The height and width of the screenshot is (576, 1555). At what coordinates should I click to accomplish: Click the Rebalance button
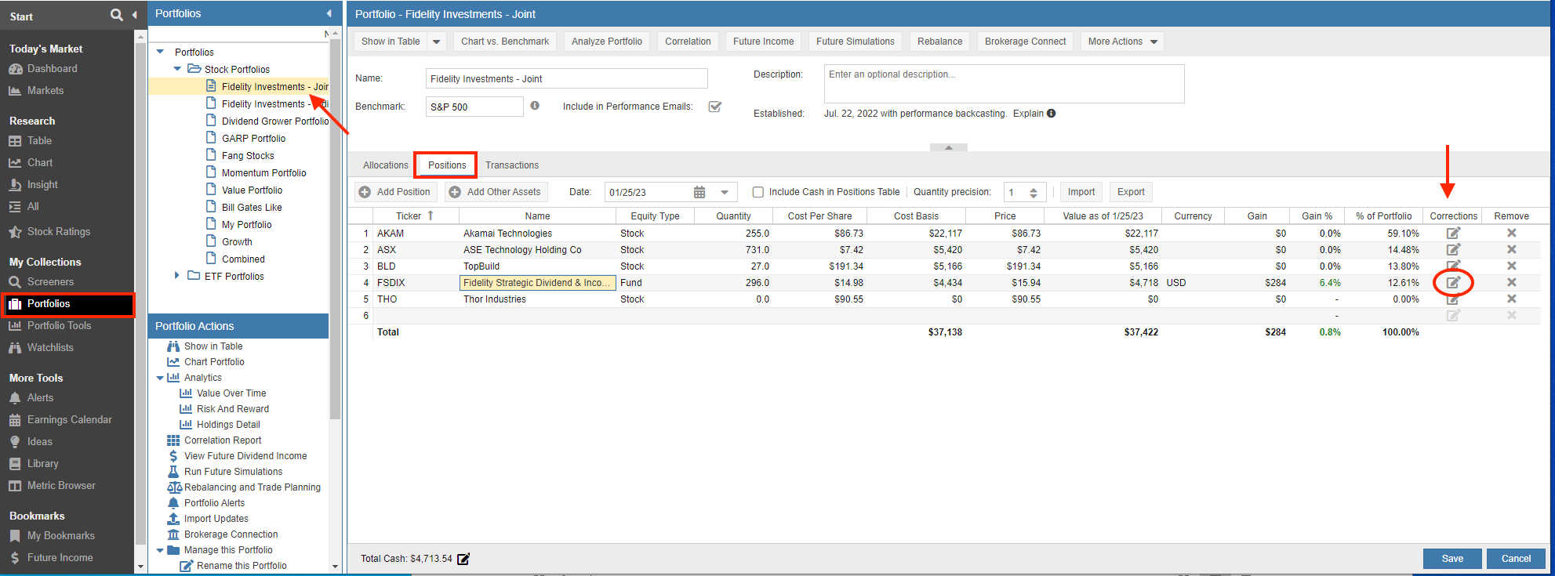coord(939,42)
